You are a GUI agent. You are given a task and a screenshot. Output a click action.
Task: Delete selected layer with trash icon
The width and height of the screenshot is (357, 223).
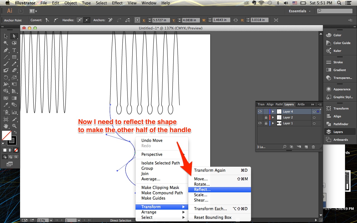pos(313,147)
